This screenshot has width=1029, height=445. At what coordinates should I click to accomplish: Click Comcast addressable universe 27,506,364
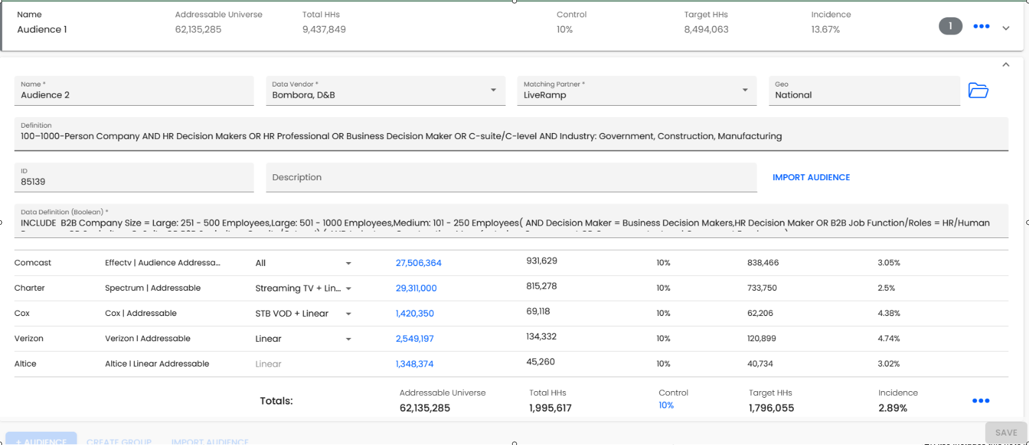point(418,263)
